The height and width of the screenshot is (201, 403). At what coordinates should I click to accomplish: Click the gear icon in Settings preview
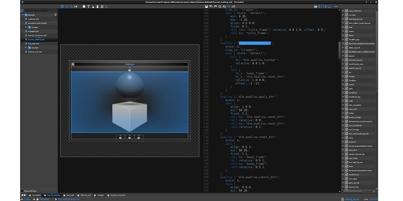[73, 64]
